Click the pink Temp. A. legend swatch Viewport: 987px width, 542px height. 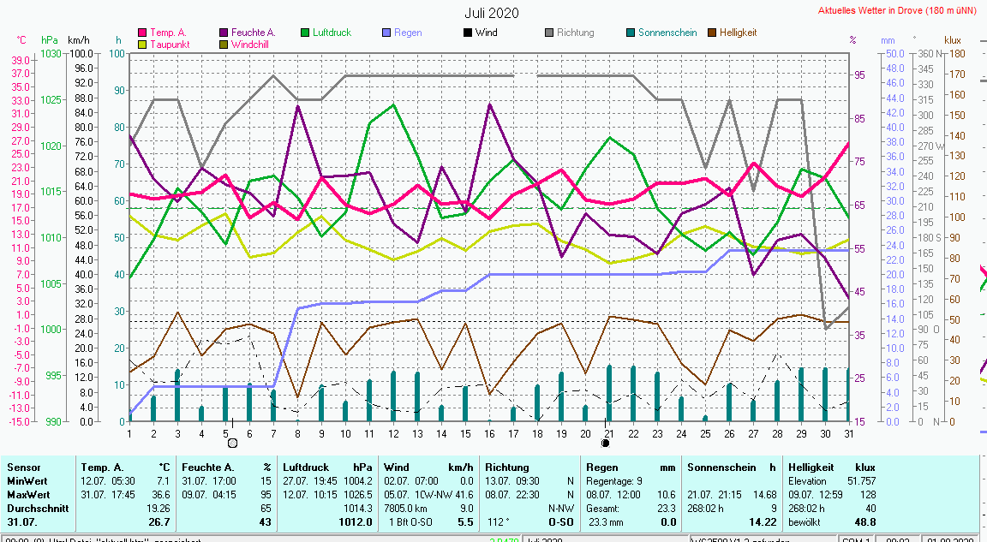[x=142, y=33]
